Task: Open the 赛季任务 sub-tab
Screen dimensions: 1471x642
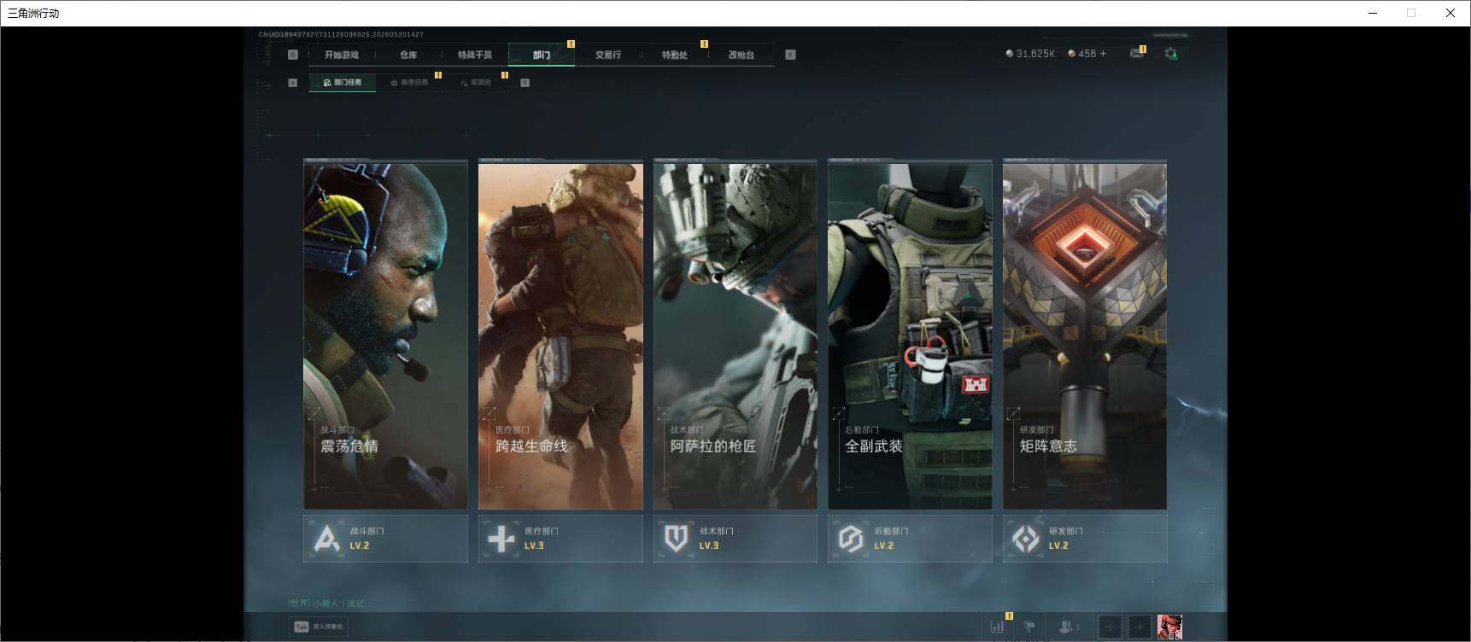Action: (409, 83)
